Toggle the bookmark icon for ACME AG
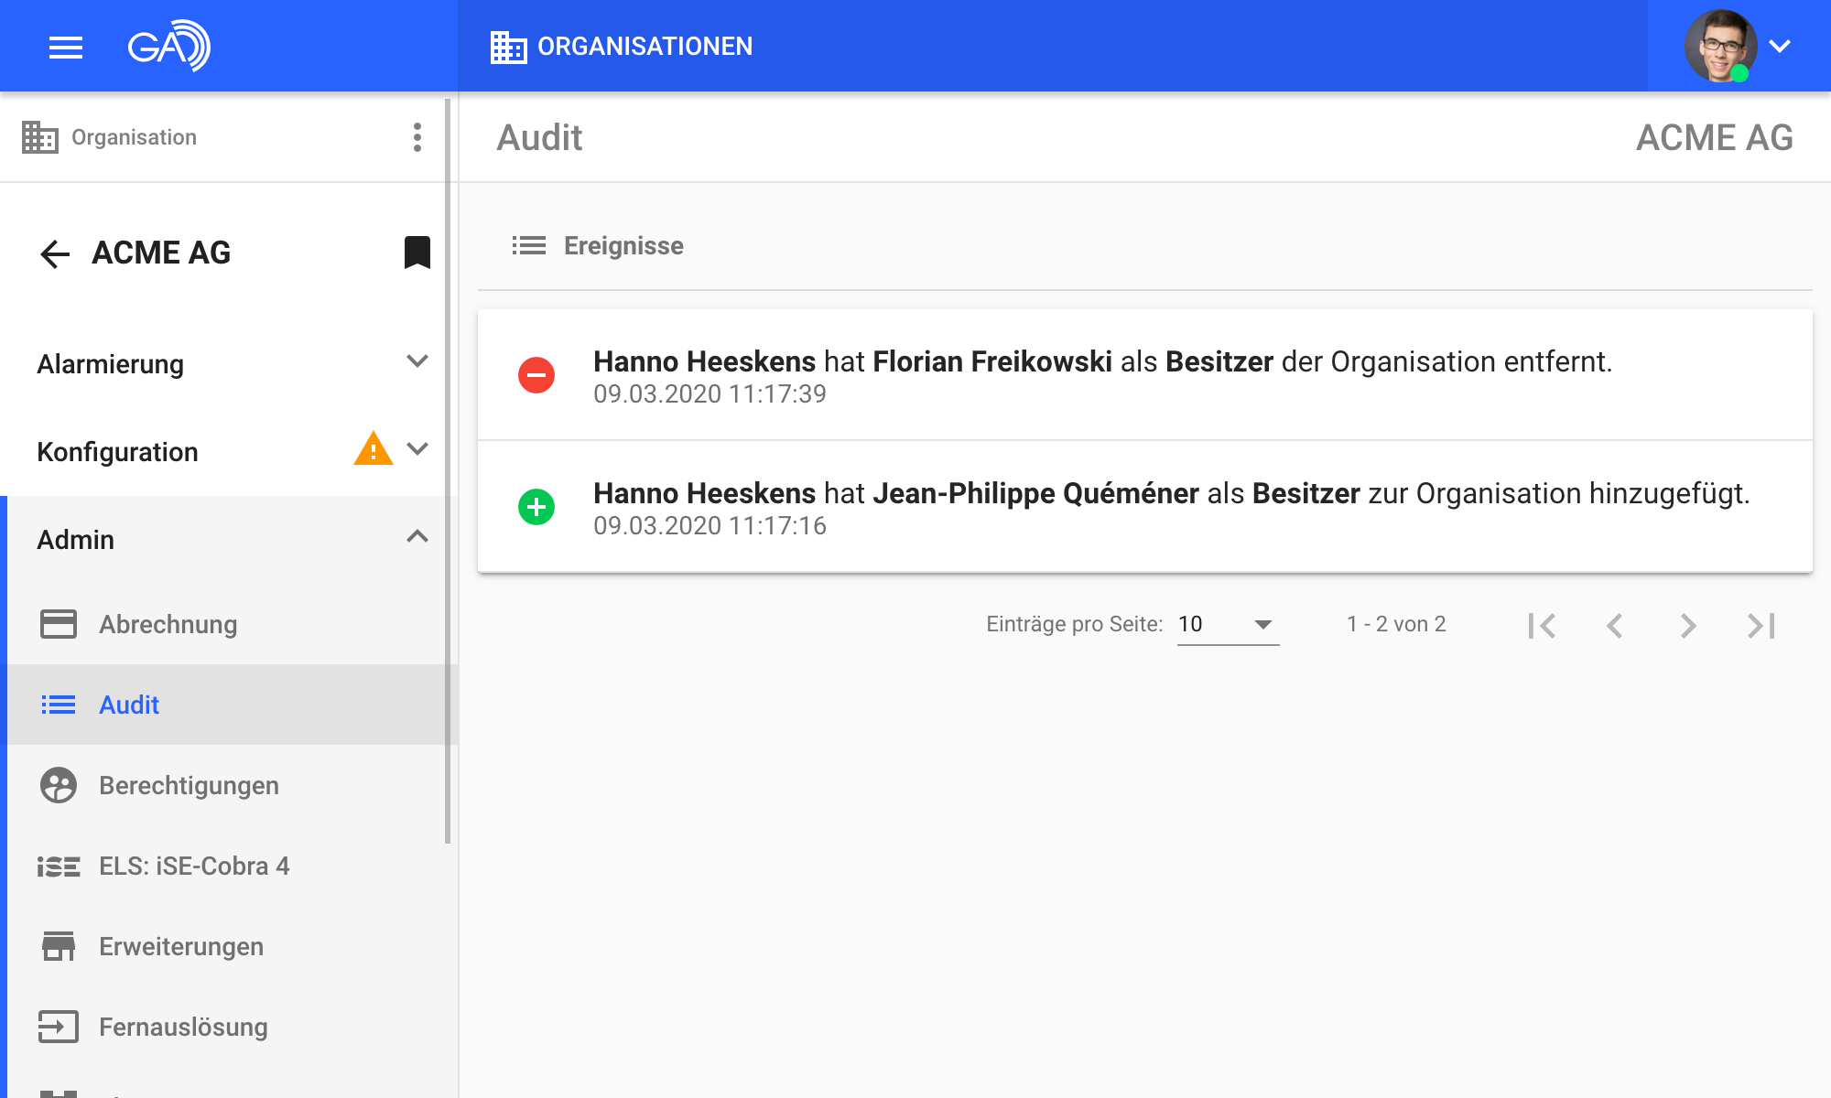Viewport: 1831px width, 1098px height. click(417, 253)
